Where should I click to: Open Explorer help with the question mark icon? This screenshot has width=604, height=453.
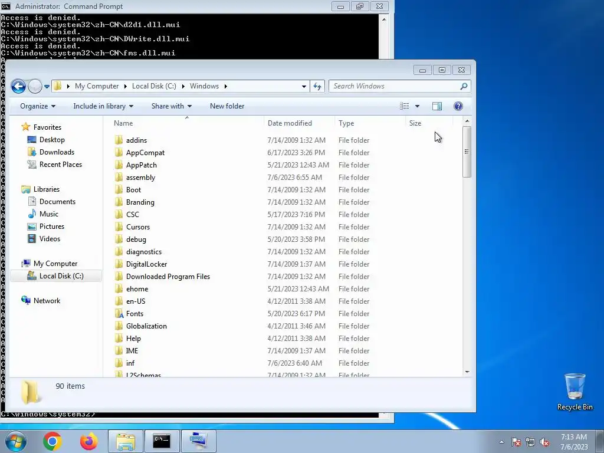click(458, 106)
